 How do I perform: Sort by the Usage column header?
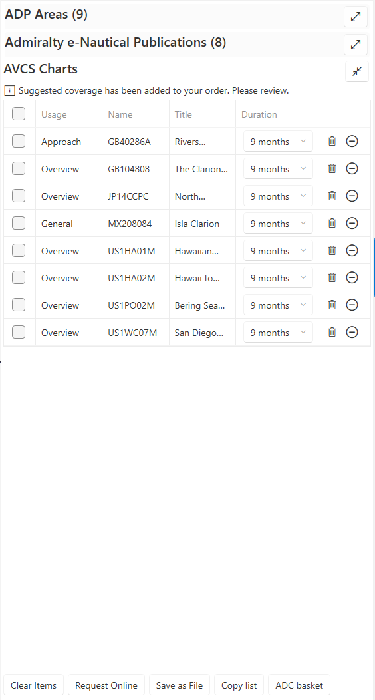pyautogui.click(x=54, y=114)
